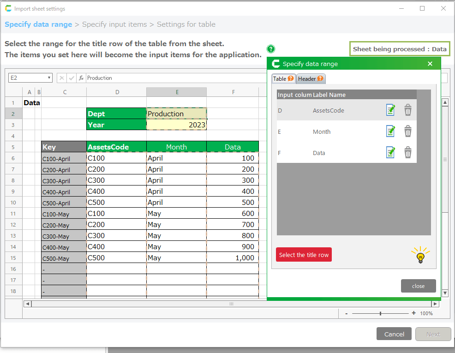Click the gray close button in panel
This screenshot has height=353, width=455.
pos(418,286)
